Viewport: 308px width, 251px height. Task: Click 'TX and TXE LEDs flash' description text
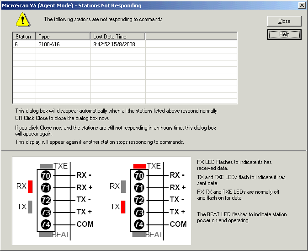(x=241, y=180)
